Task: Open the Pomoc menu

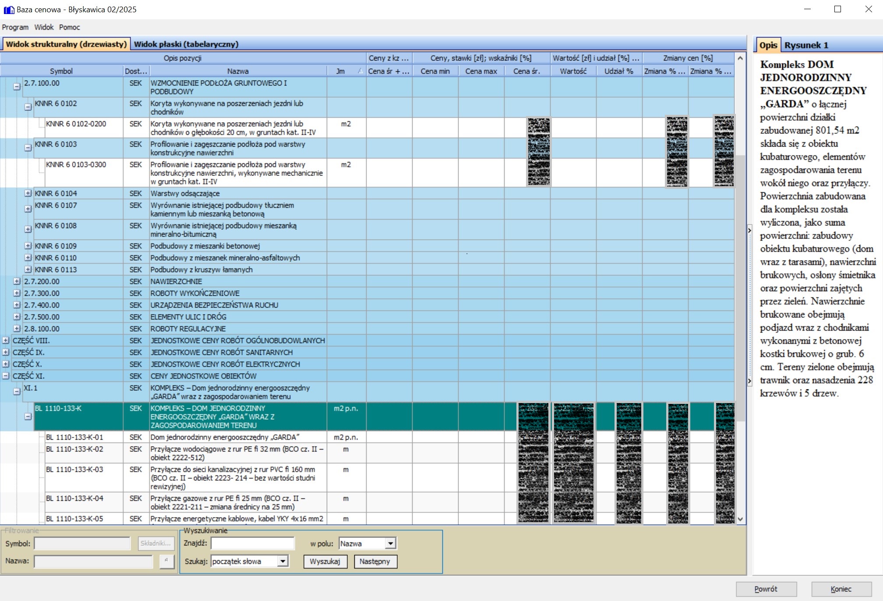Action: [70, 27]
